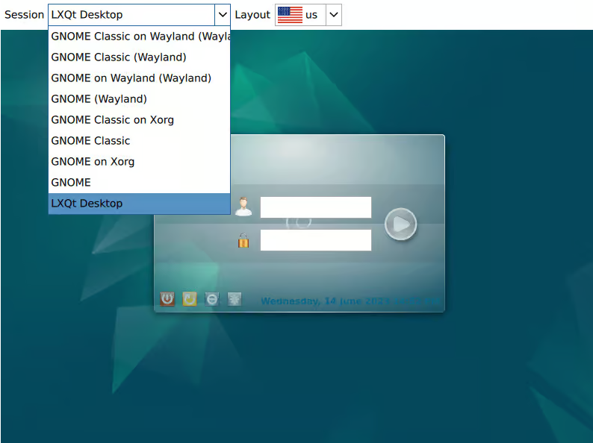The image size is (593, 443).
Task: Choose GNOME Classic (Wayland) session
Action: point(139,57)
